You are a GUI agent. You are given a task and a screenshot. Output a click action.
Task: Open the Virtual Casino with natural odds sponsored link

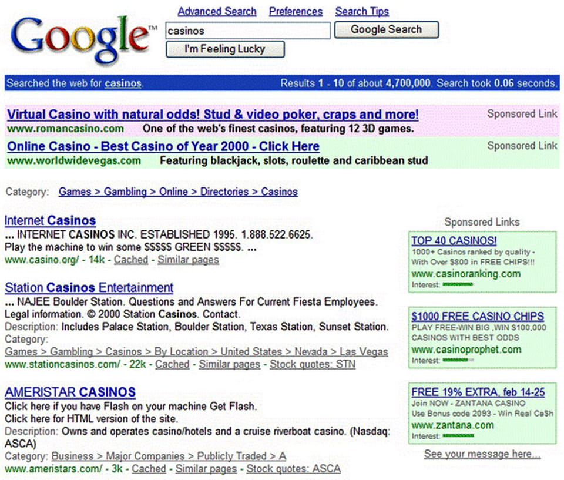213,114
